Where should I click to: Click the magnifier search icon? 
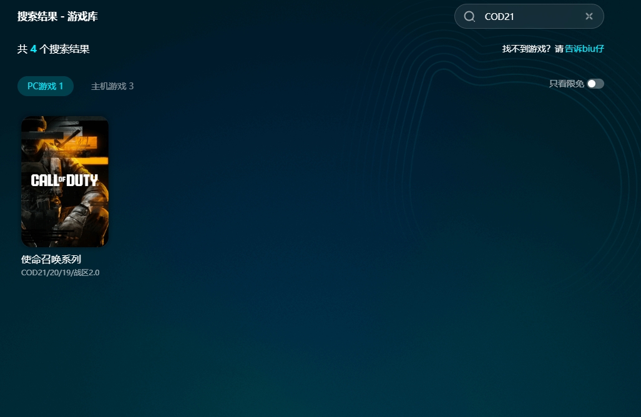tap(470, 17)
